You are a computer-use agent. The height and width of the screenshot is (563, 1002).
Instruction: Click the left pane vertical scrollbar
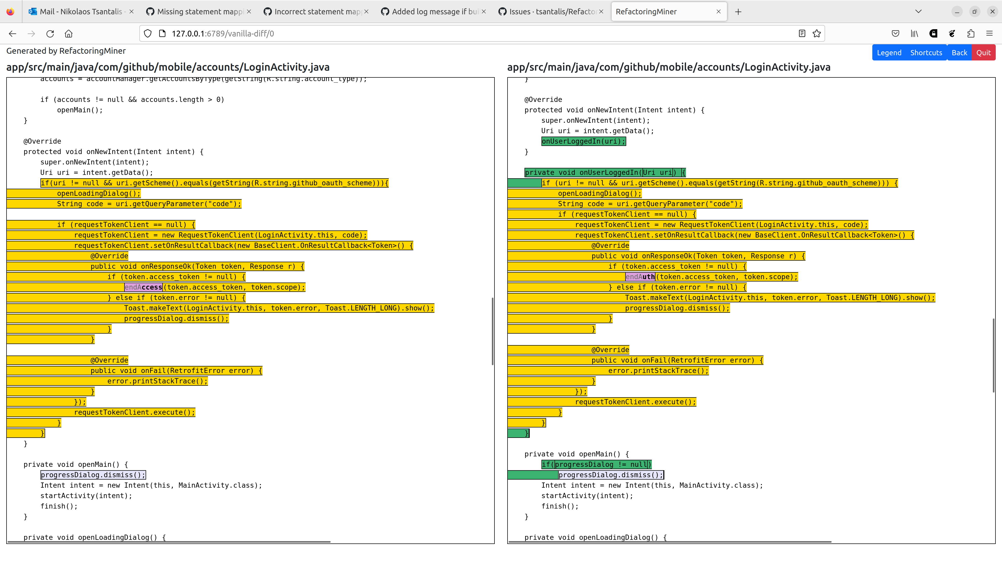pos(492,332)
